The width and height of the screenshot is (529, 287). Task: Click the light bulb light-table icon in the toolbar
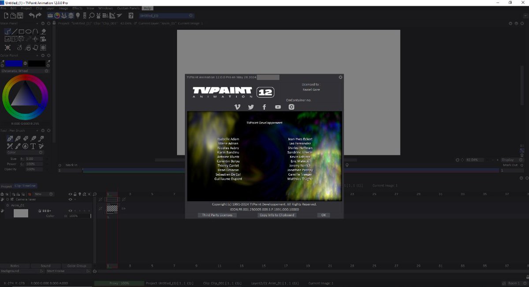(x=78, y=15)
